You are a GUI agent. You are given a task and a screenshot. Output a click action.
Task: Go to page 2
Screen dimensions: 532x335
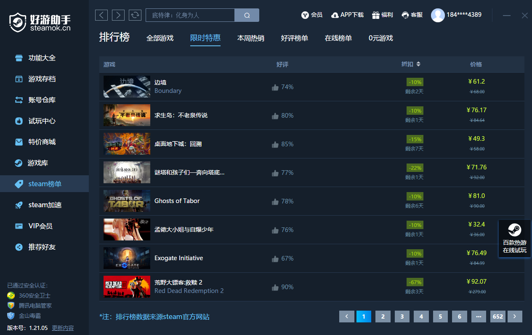click(x=383, y=317)
